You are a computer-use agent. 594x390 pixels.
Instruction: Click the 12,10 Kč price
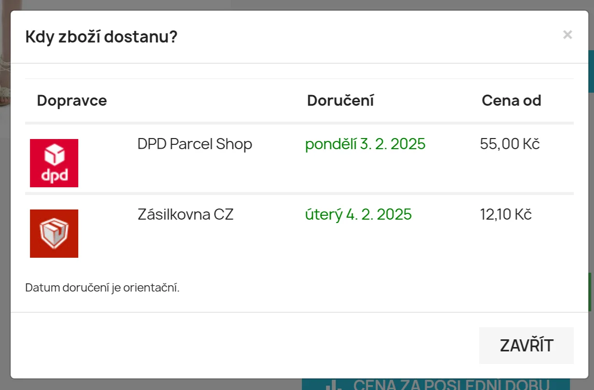click(506, 214)
